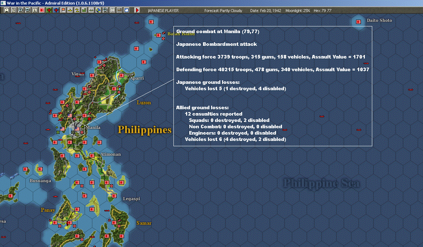Click the 'Japanese Bombardment attack' line
The width and height of the screenshot is (423, 247).
[x=216, y=44]
